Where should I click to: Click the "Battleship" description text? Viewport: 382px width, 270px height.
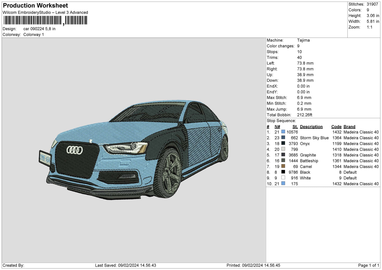[309, 161]
